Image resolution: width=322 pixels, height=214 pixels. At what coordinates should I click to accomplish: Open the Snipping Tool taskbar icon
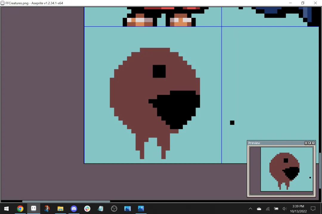(x=47, y=209)
